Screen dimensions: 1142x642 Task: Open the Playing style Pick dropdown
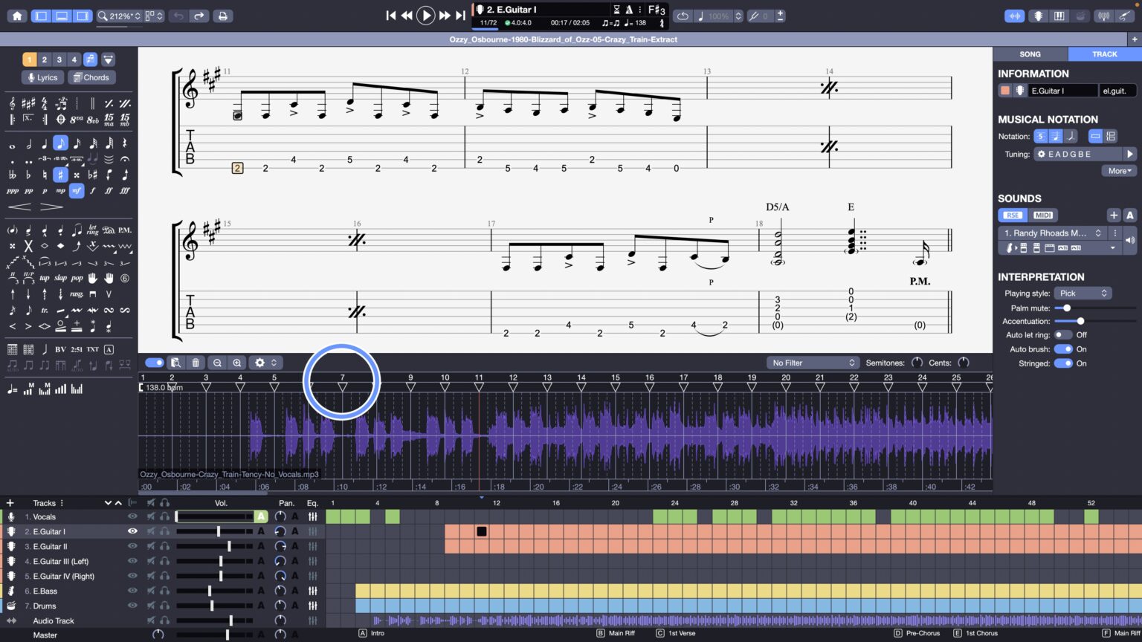click(x=1082, y=293)
